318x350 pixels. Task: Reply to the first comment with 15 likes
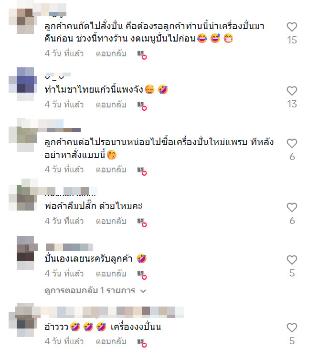point(111,53)
